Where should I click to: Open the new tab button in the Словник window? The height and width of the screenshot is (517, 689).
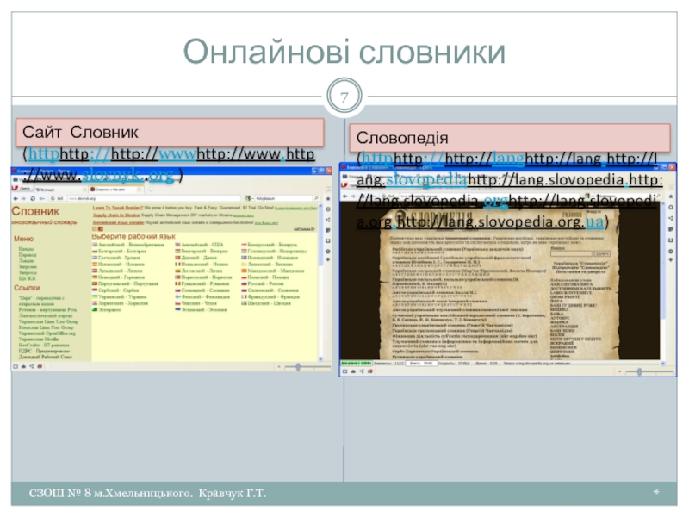tap(150, 189)
